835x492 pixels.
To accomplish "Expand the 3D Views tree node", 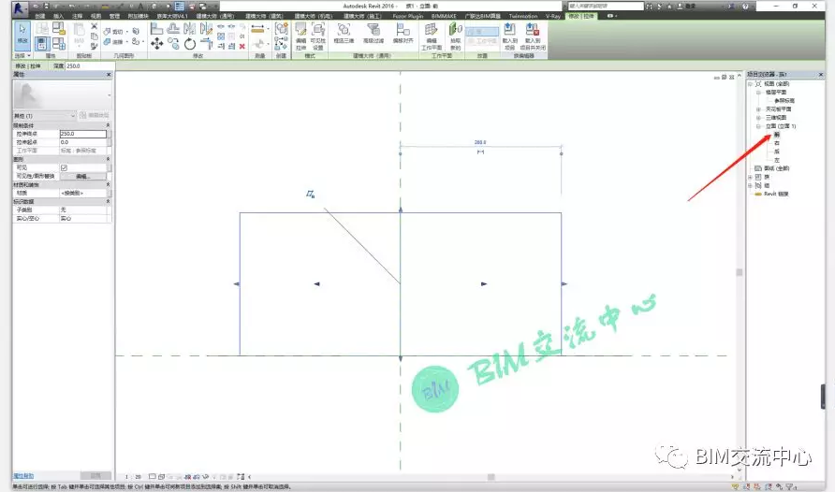I will 758,118.
